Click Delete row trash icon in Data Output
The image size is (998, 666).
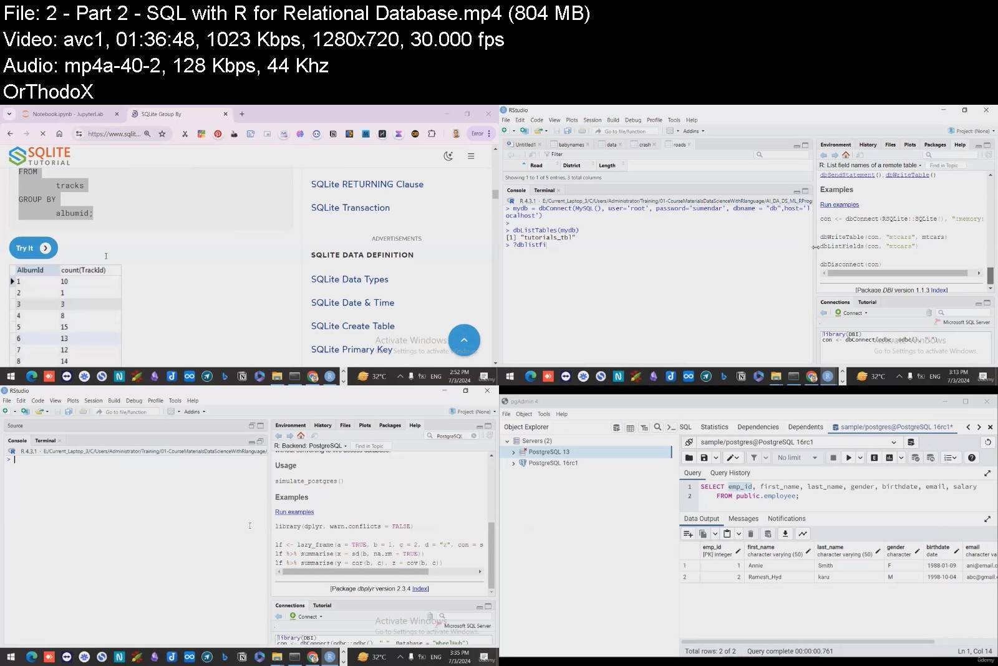[750, 534]
